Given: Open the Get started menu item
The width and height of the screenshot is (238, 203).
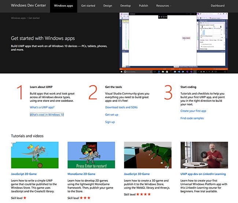Looking at the screenshot, I should [x=88, y=6].
